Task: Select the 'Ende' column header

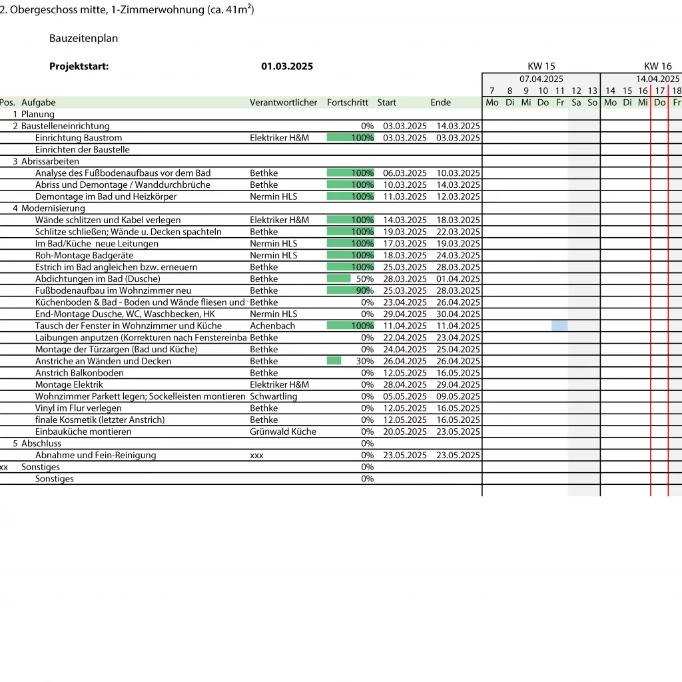Action: [x=440, y=103]
